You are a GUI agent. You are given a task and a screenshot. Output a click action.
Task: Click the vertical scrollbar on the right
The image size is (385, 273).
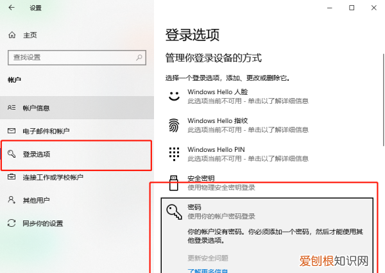coord(383,100)
